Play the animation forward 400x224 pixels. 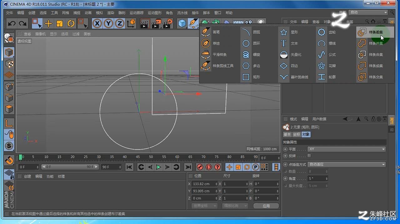[158, 167]
